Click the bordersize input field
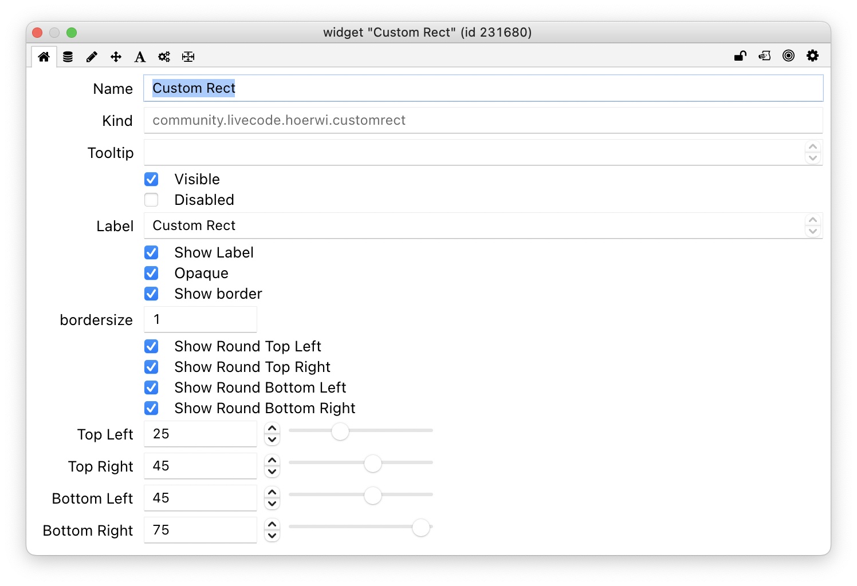Screen dimensions: 857x586 pyautogui.click(x=200, y=319)
